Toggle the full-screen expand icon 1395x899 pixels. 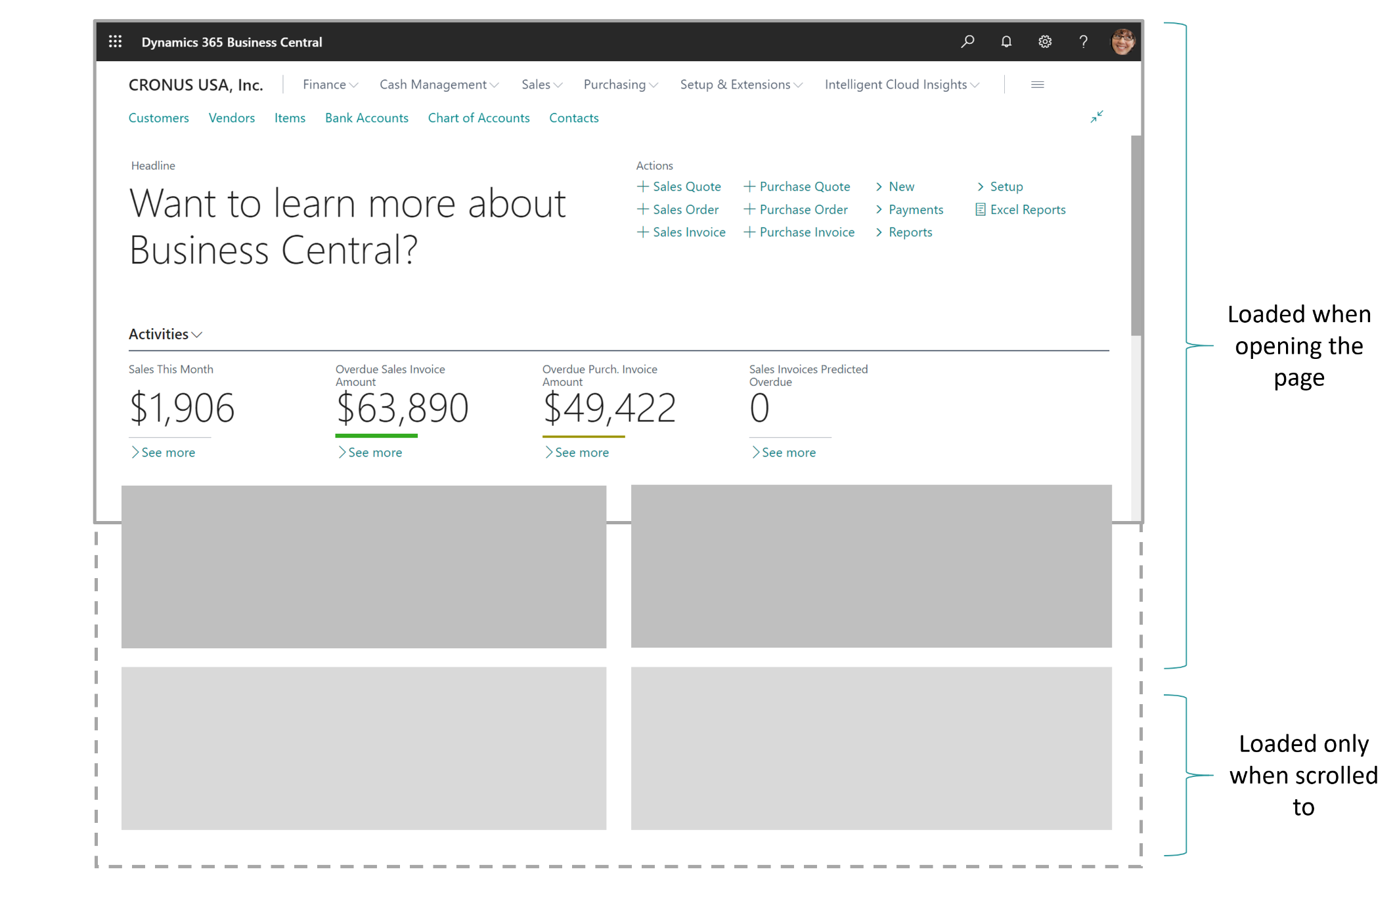click(x=1097, y=117)
